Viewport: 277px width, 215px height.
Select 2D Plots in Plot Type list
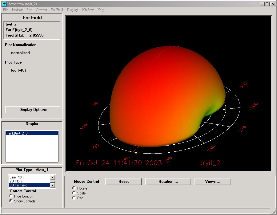click(29, 181)
